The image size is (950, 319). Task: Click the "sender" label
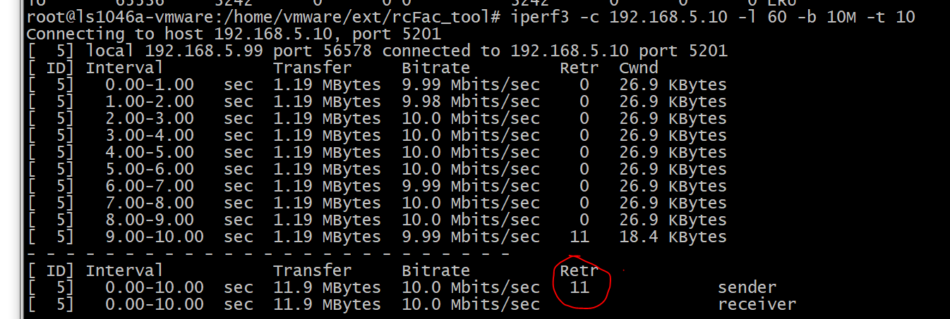tap(747, 287)
